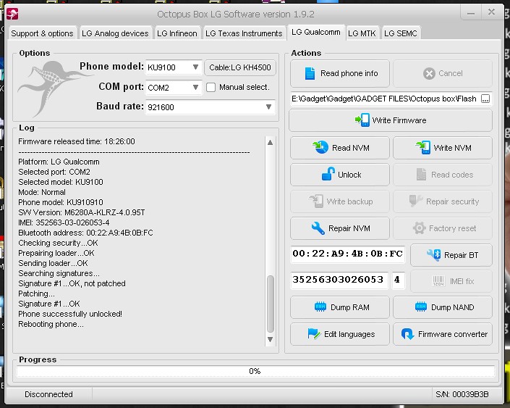The image size is (510, 408).
Task: Click the Cable:LG KH4500 button
Action: coord(240,67)
